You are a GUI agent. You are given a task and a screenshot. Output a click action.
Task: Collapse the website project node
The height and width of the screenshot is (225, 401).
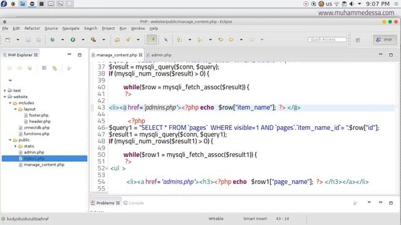[x=4, y=97]
